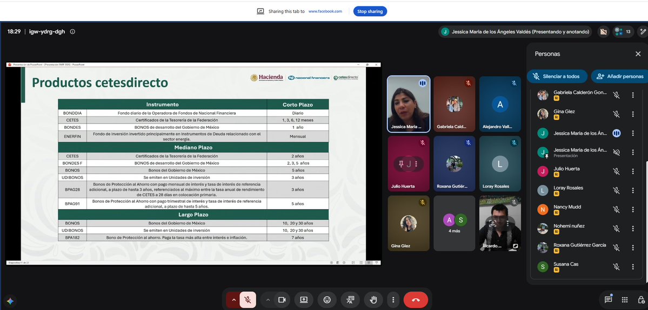Turn on camera in the call controls
648x310 pixels.
click(x=282, y=300)
